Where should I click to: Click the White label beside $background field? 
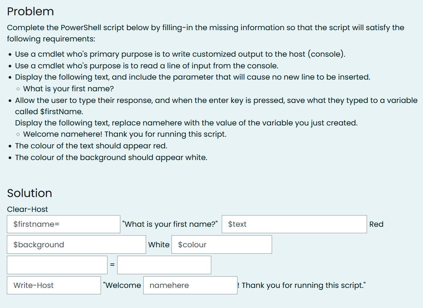point(159,245)
